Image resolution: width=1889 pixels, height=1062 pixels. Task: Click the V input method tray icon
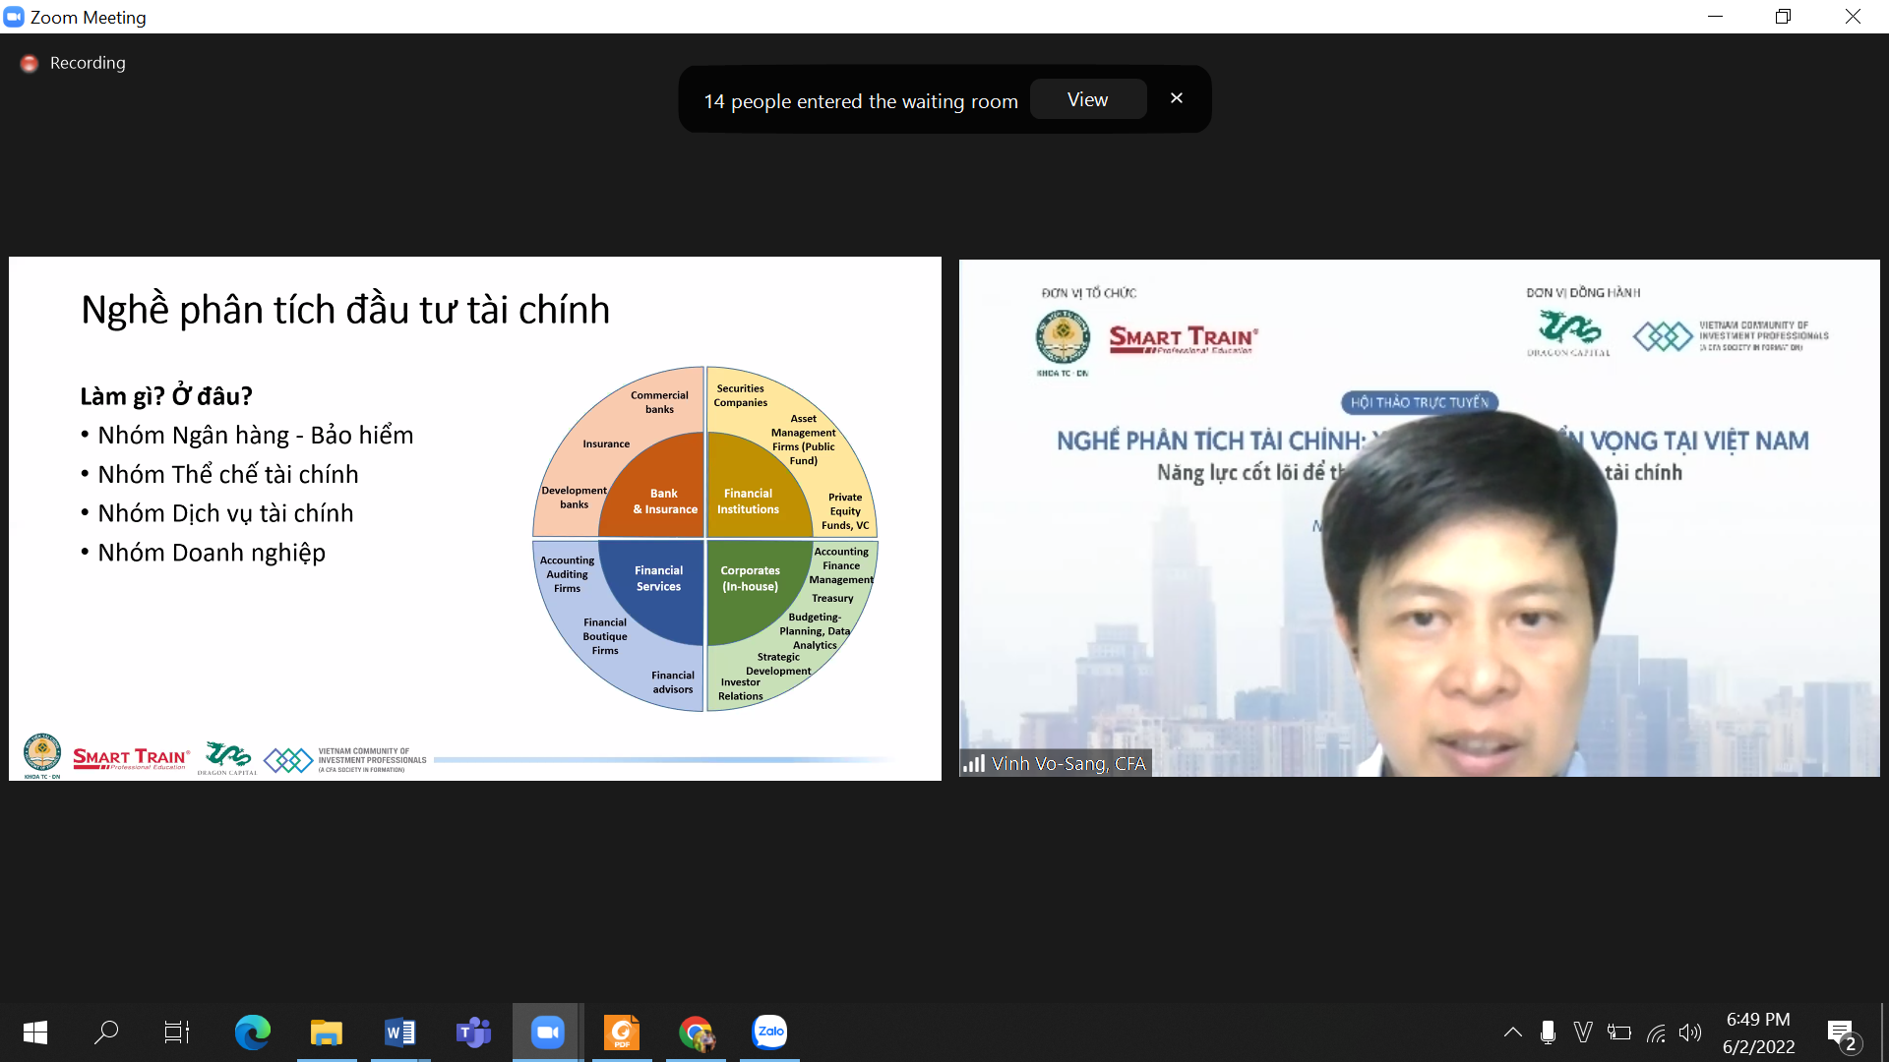pyautogui.click(x=1583, y=1032)
